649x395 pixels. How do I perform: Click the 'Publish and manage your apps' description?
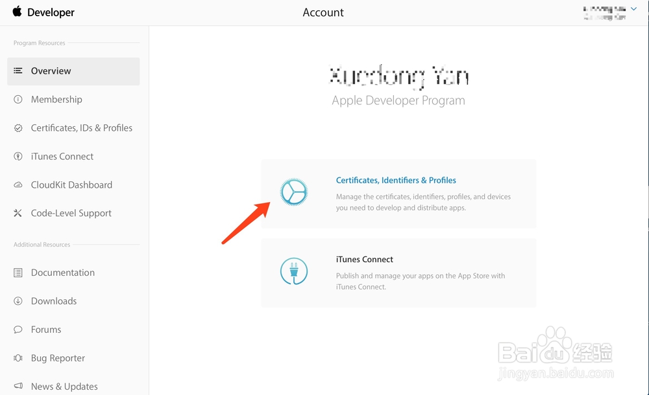click(420, 281)
